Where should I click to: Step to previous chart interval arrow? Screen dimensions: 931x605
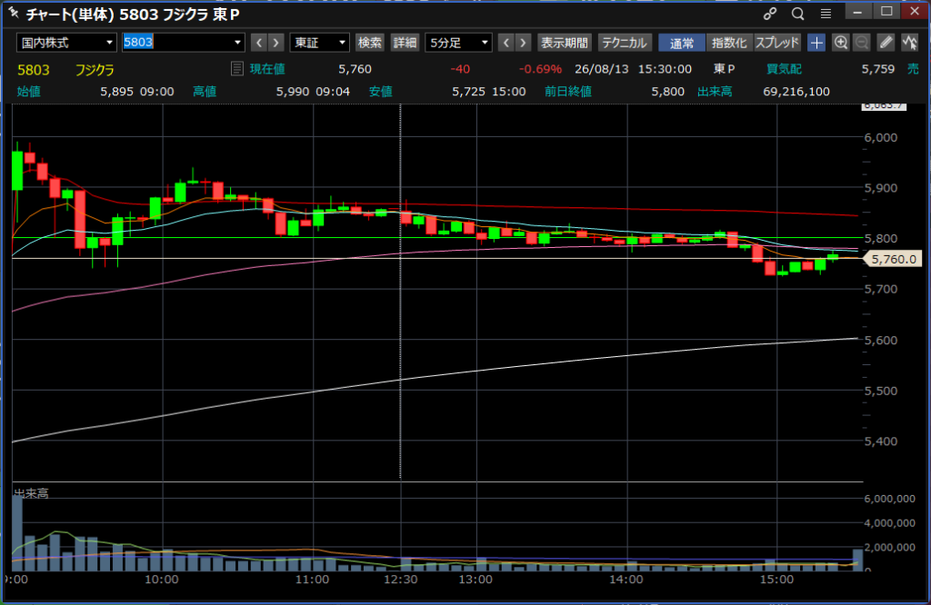point(506,43)
